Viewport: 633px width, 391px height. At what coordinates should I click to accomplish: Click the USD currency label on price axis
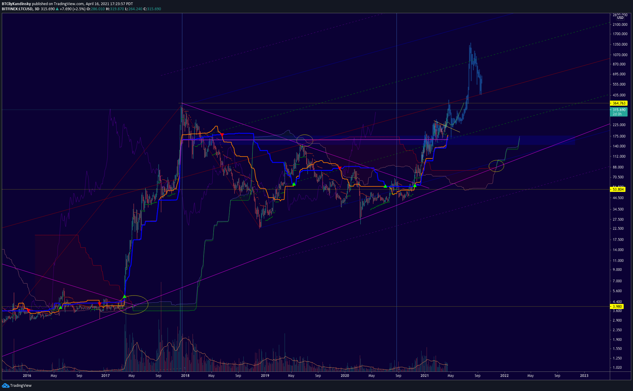(620, 18)
